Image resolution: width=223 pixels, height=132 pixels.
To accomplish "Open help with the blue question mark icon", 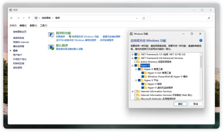I will coord(201,40).
